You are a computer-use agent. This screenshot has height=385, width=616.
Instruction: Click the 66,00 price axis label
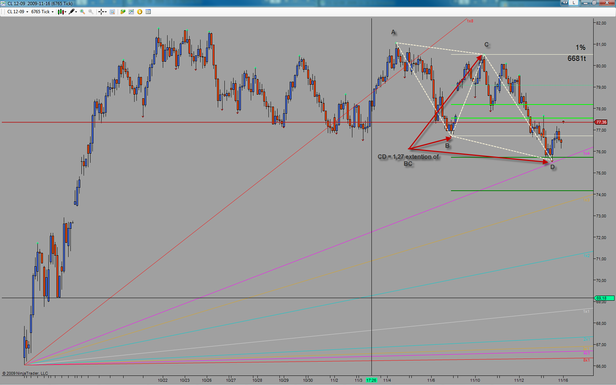[x=601, y=366]
